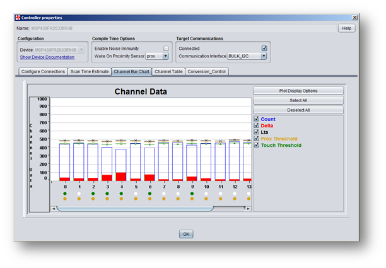Viewport: 386px width, 268px height.
Task: Click the red delta bar for channel 4
Action: coord(121,177)
